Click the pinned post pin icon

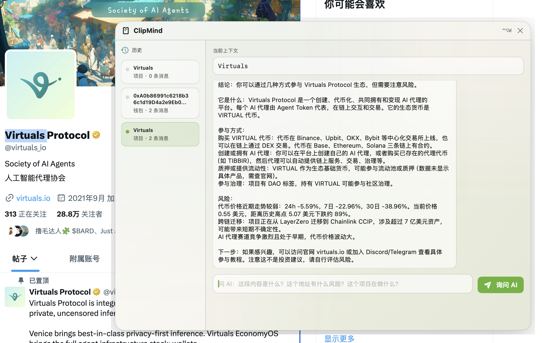(x=21, y=280)
